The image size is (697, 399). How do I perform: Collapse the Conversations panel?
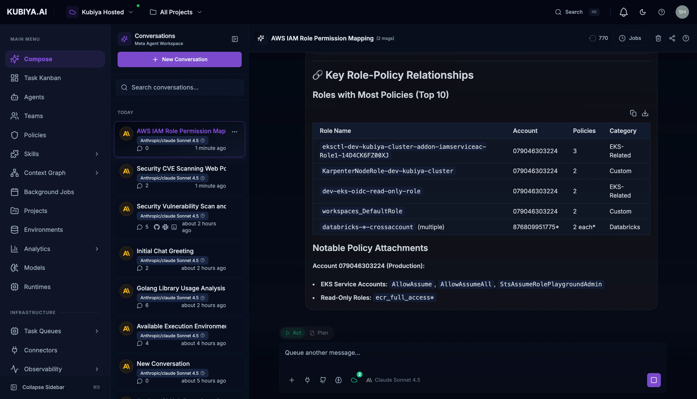tap(235, 39)
